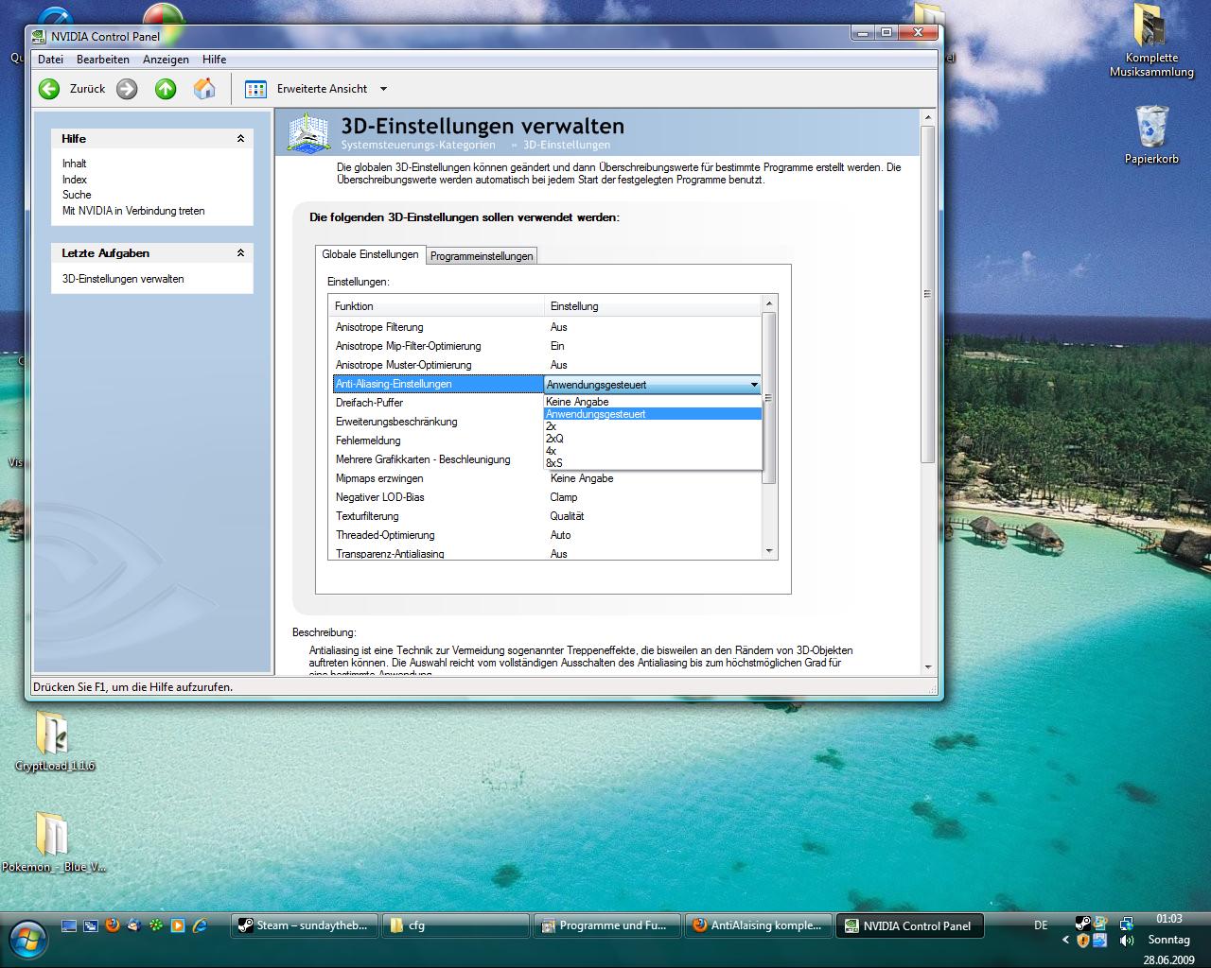Select the Globale Einstellungen tab
1211x968 pixels.
[370, 254]
